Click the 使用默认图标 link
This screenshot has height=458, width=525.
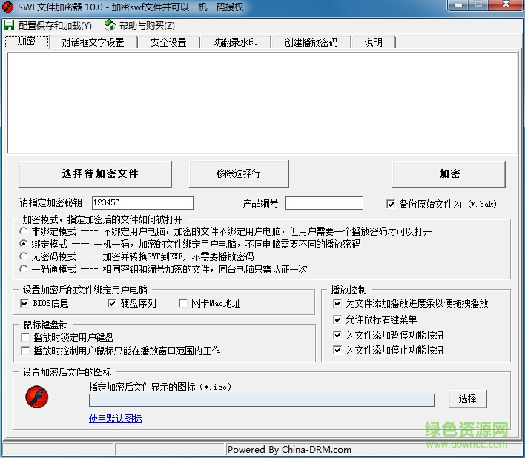tap(115, 419)
